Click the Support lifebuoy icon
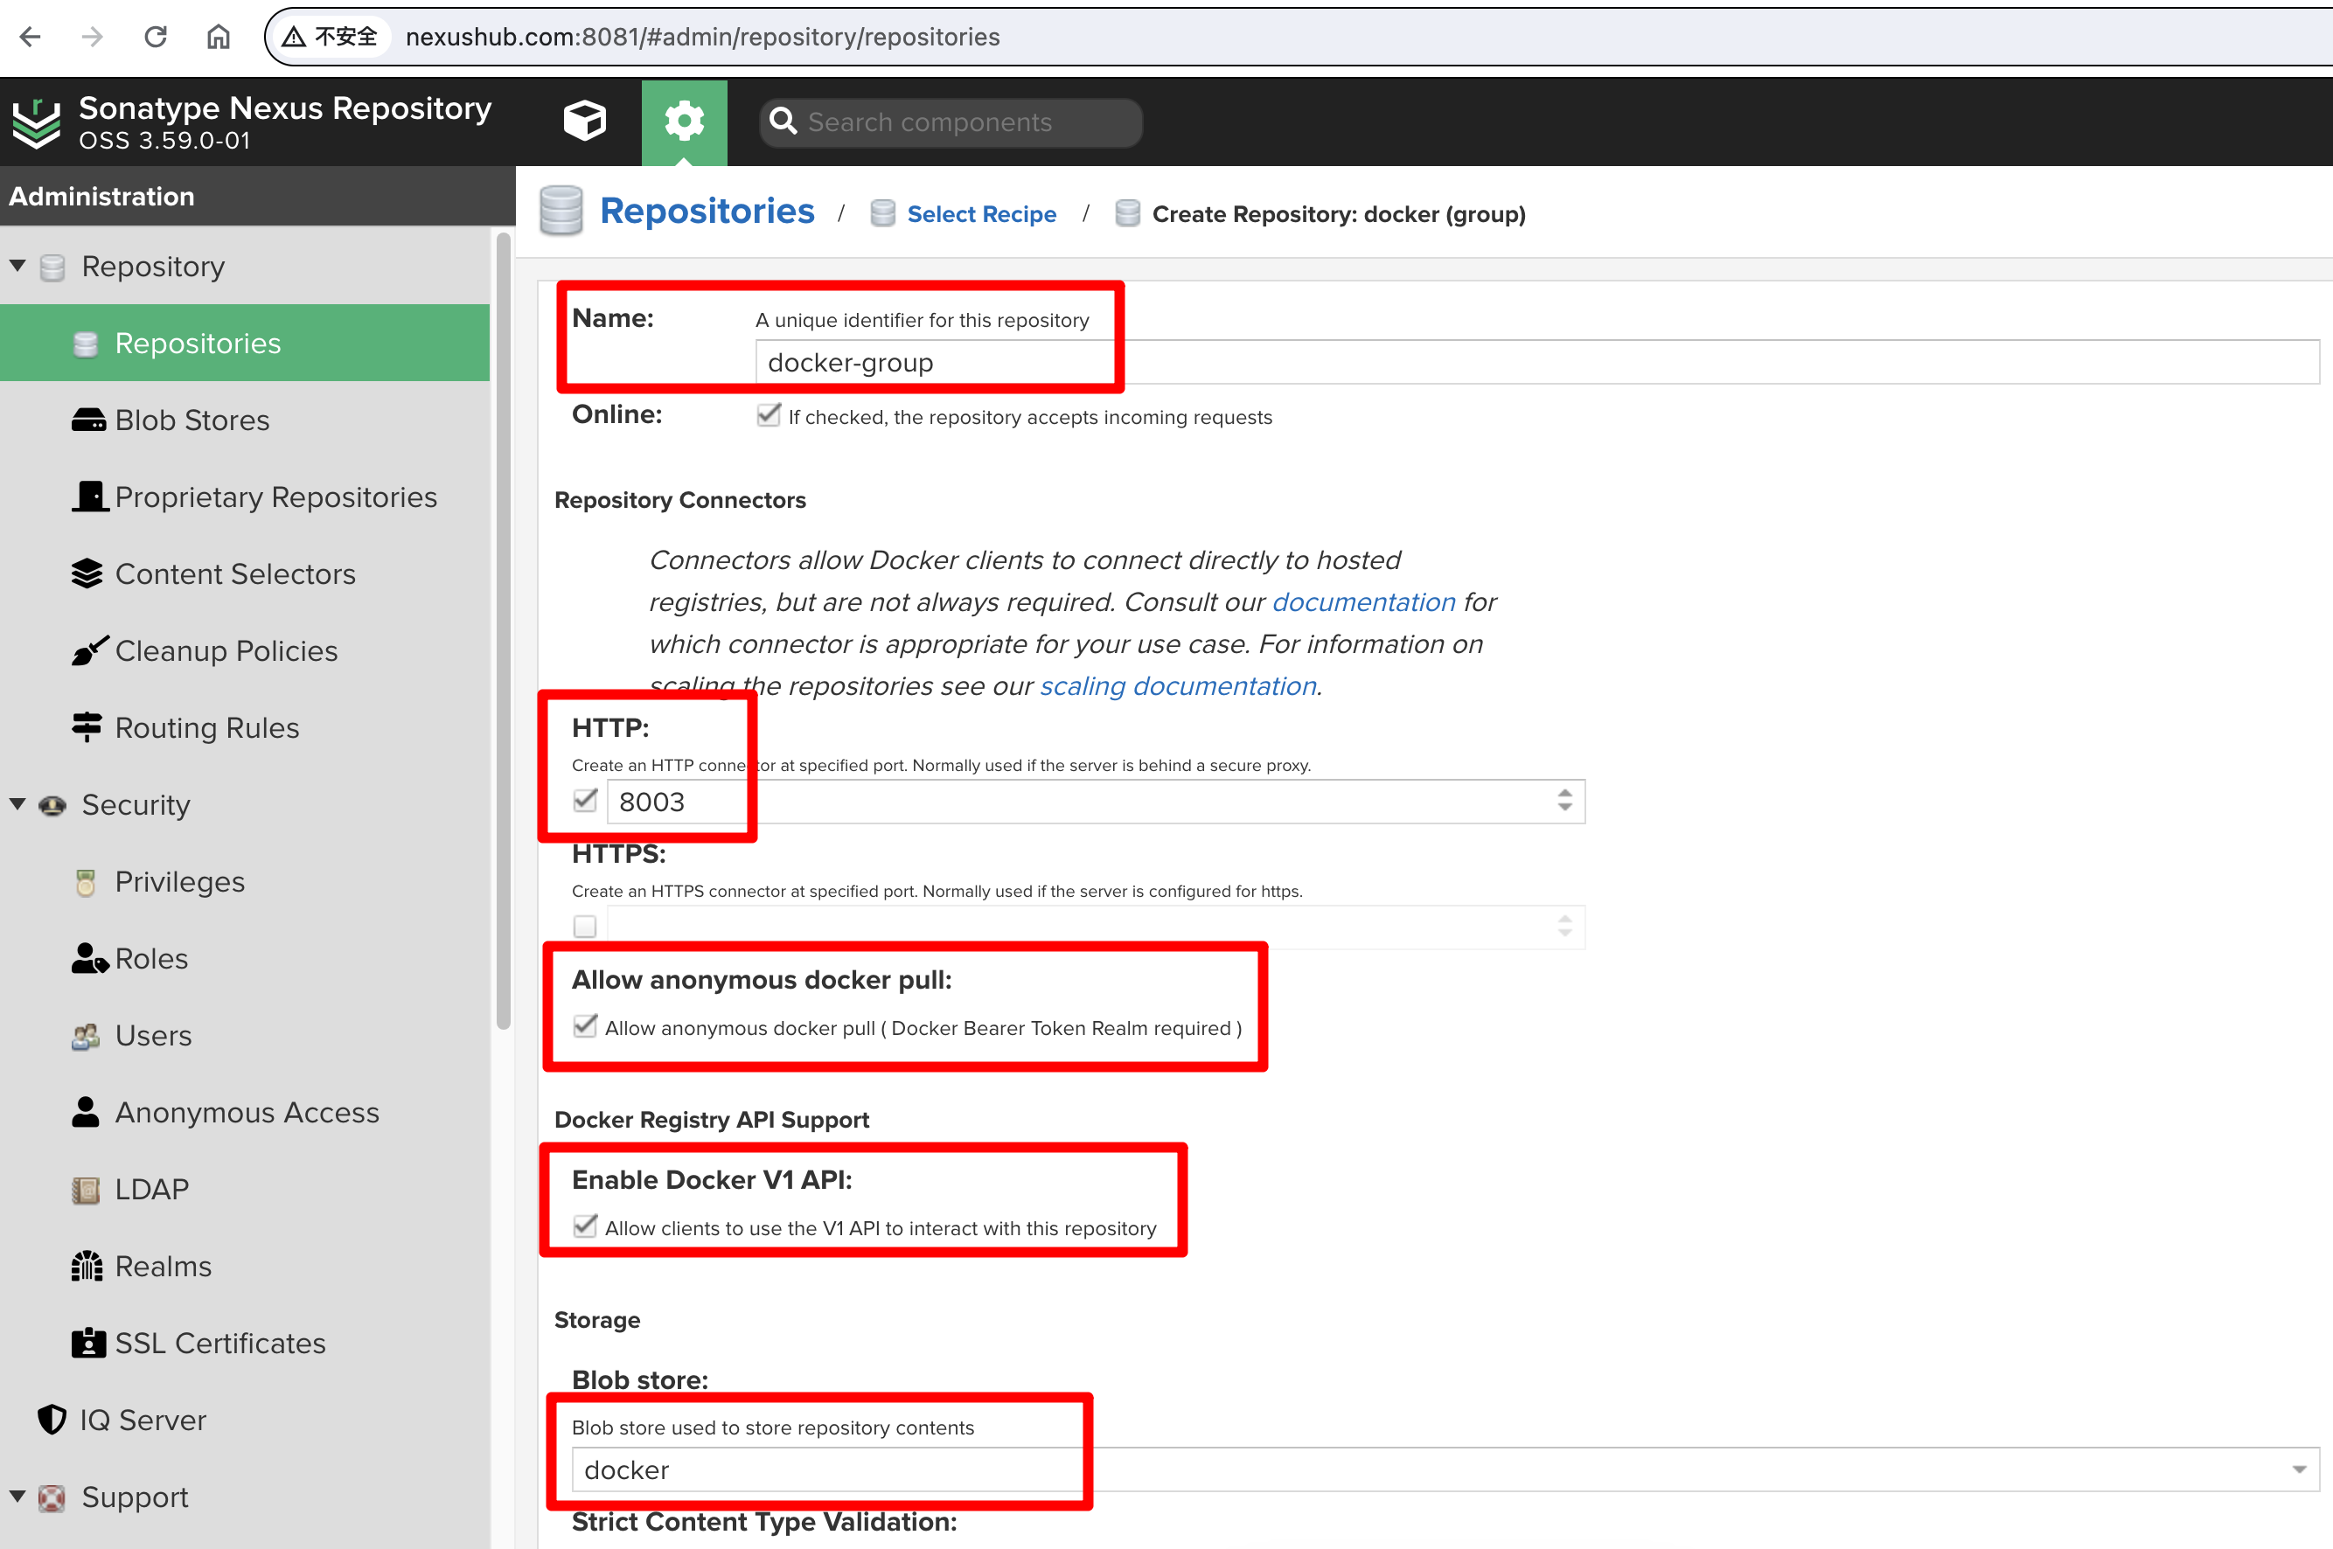 pyautogui.click(x=52, y=1497)
